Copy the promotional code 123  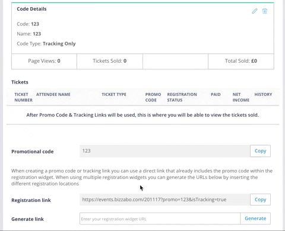click(x=260, y=151)
